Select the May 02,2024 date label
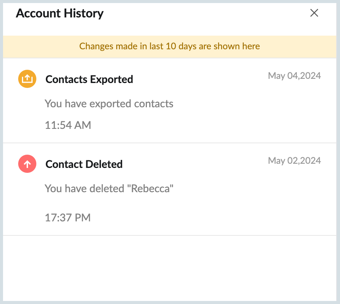Screen dimensions: 340x304 294,161
